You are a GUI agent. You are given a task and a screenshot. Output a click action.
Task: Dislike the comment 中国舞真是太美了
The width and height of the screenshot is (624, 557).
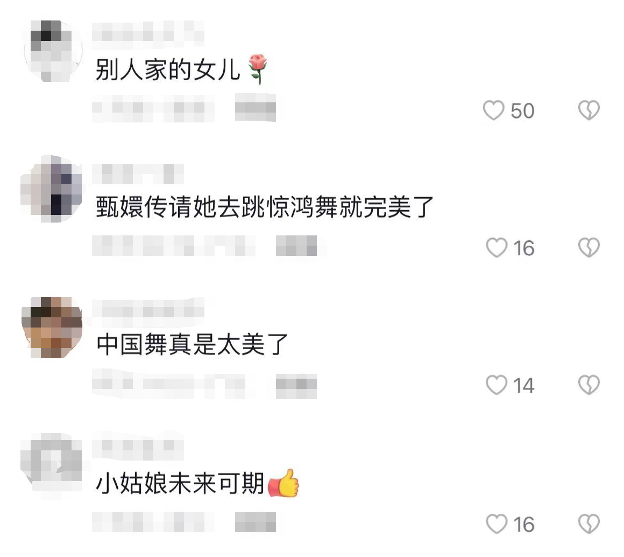(x=589, y=385)
